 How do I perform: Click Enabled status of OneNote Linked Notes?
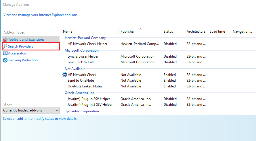(170, 86)
